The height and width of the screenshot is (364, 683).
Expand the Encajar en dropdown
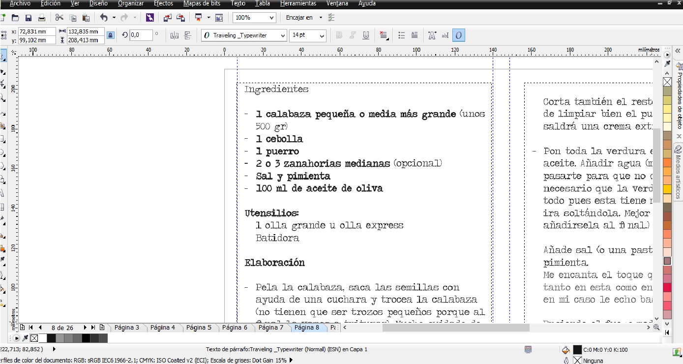(x=321, y=18)
